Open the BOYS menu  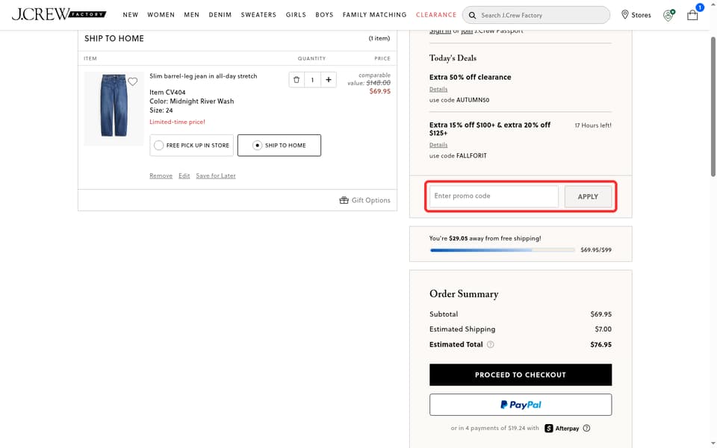point(324,15)
